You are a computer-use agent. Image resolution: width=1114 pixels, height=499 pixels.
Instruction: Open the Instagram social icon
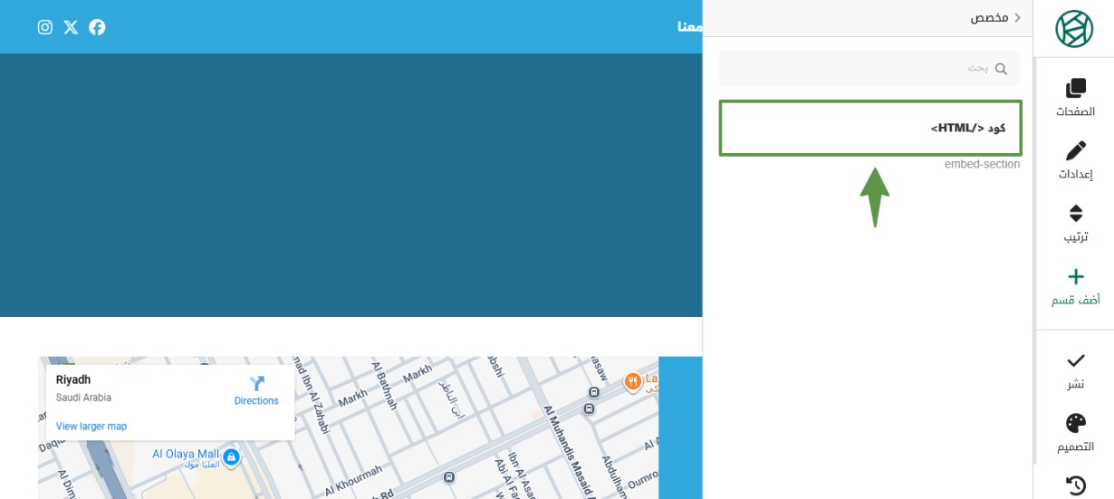coord(45,27)
